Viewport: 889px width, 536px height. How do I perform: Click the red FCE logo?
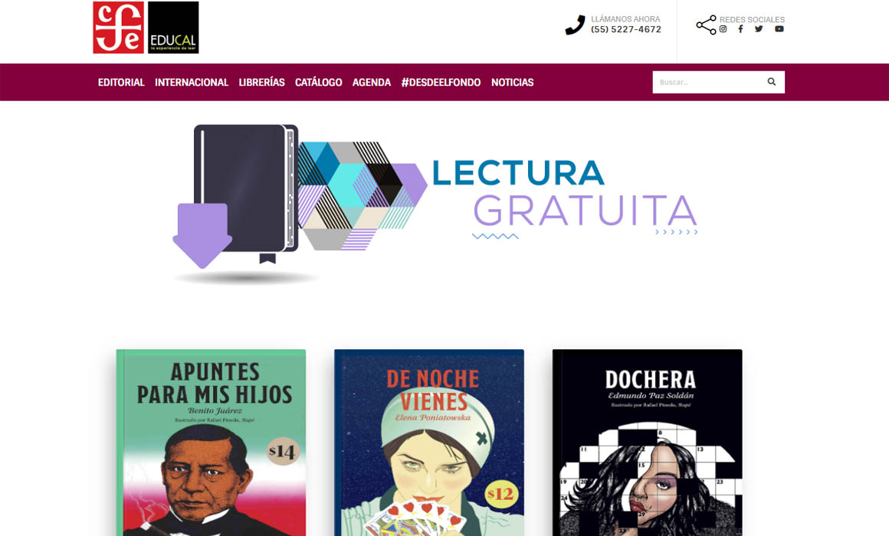[x=119, y=28]
